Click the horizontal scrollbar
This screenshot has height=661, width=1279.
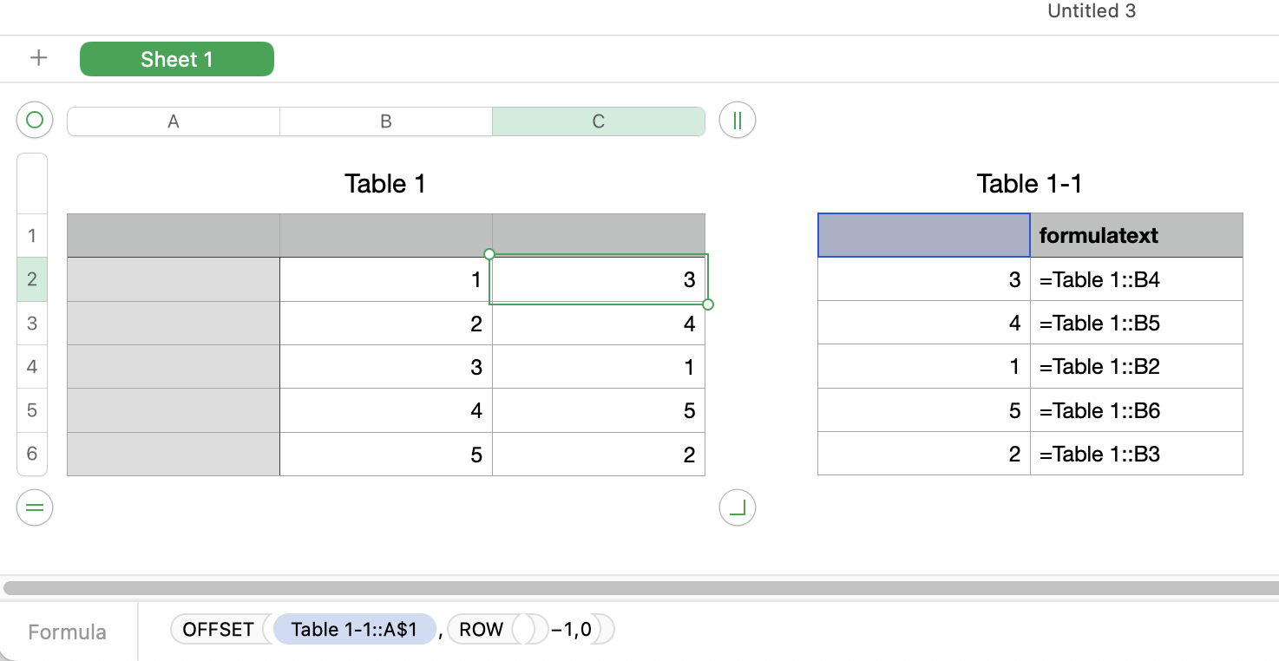coord(639,588)
